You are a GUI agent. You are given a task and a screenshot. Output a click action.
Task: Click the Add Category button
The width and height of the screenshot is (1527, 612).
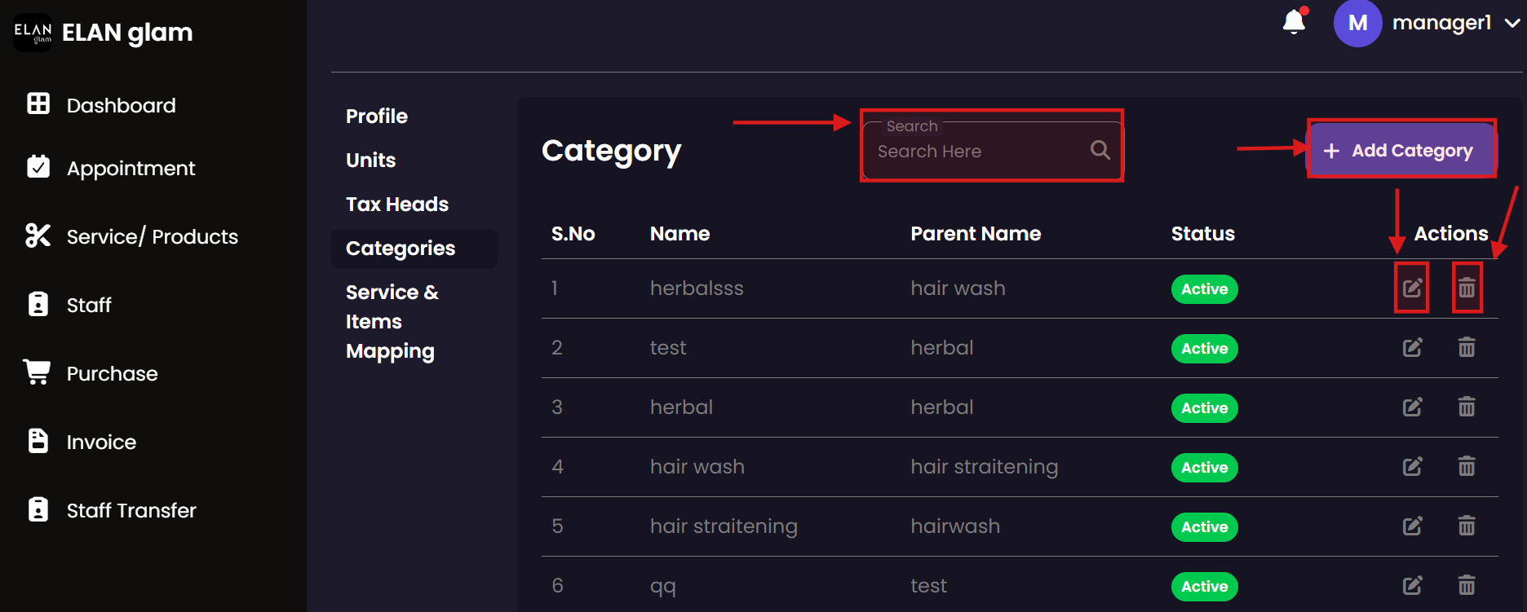tap(1401, 151)
